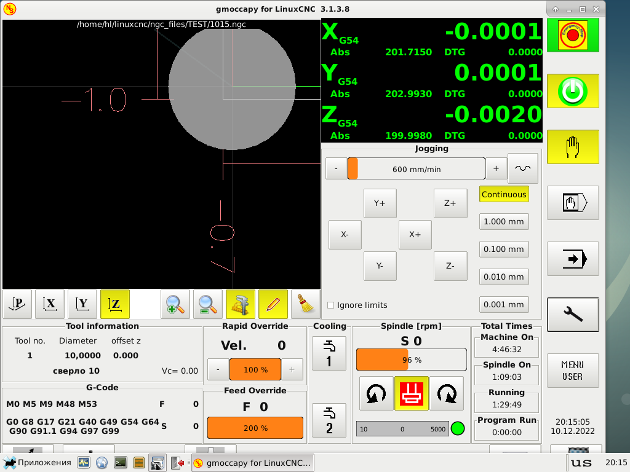Image resolution: width=630 pixels, height=472 pixels.
Task: Toggle the machine power button
Action: 573,91
